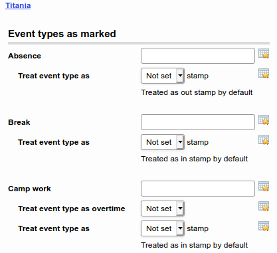This screenshot has height=253, width=277.
Task: Click the Absence field label
Action: (x=25, y=56)
